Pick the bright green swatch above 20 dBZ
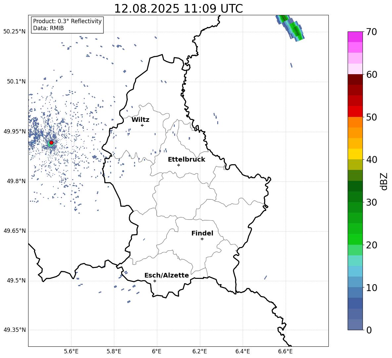The width and height of the screenshot is (392, 358). click(x=355, y=239)
